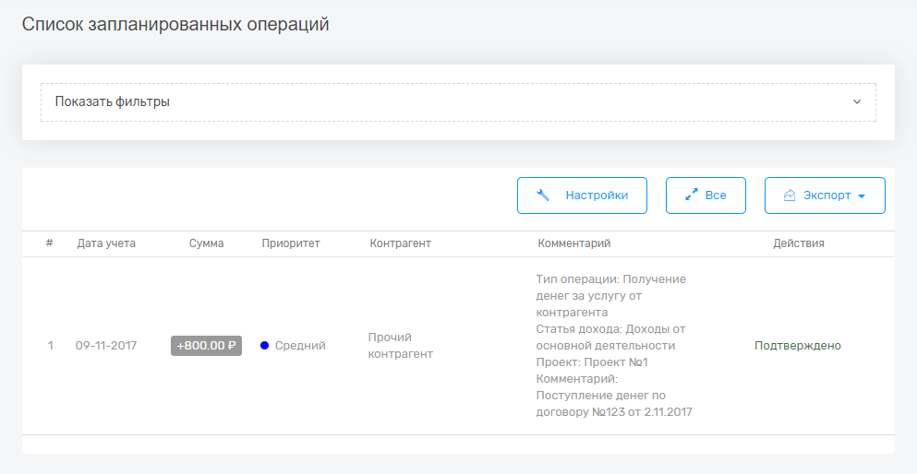Click the wrench icon in Настройки button
This screenshot has height=474, width=917.
pos(543,195)
